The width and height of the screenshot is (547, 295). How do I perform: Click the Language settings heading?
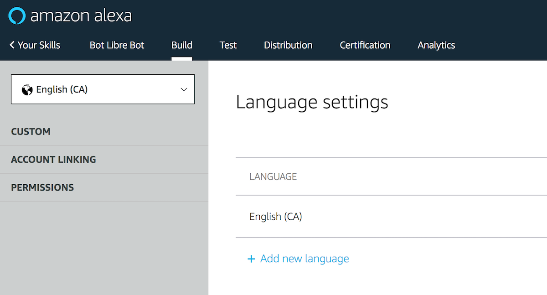coord(312,102)
